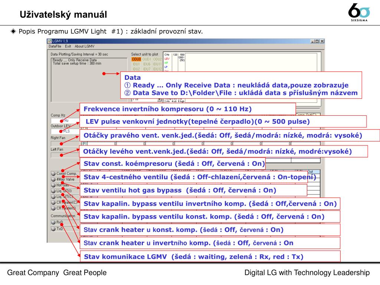Click the CR Heater(I) indicator lamp
Screen dimensions: 380x285
(x=53, y=208)
